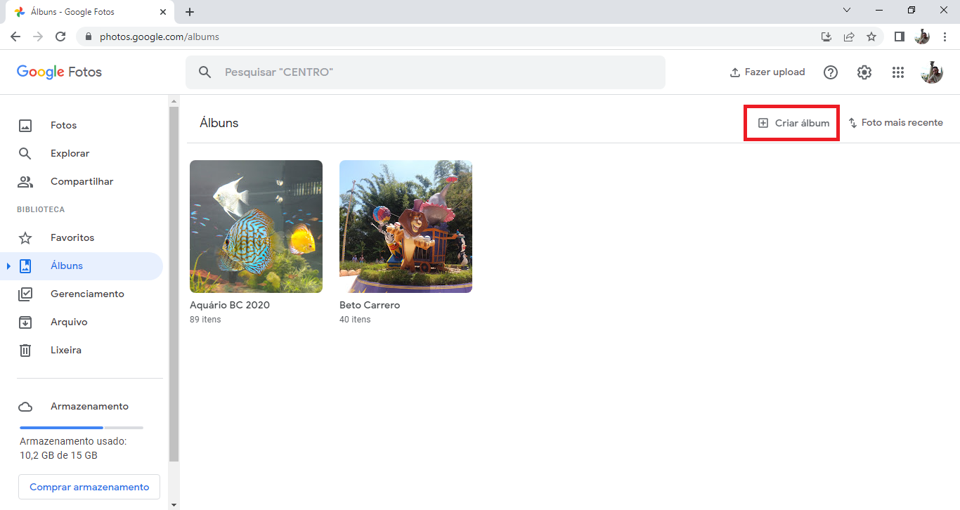Viewport: 960px width, 510px height.
Task: Open Gerenciamento in the sidebar
Action: (82, 294)
